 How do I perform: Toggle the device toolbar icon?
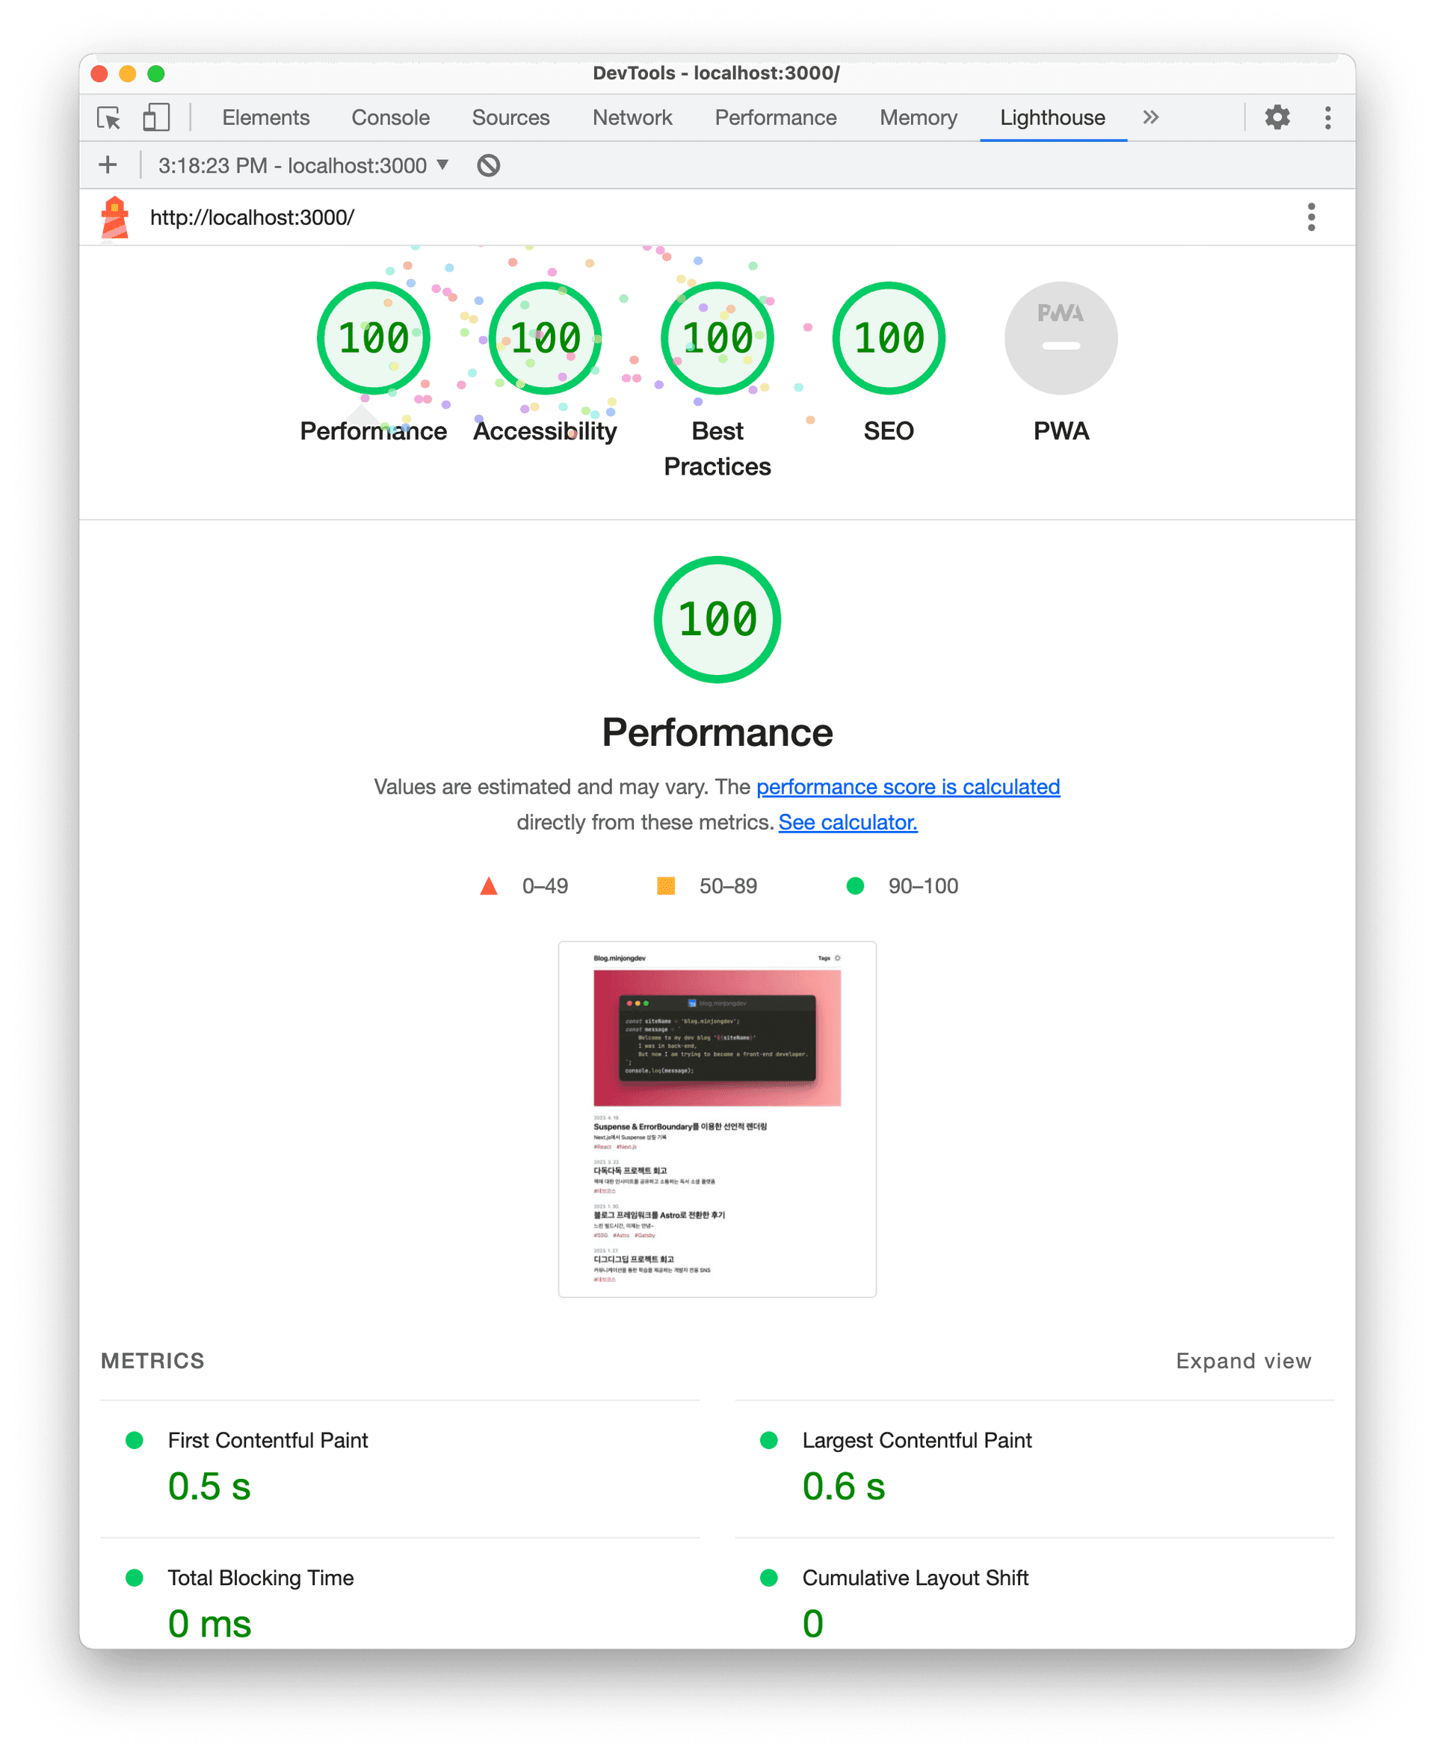point(155,117)
